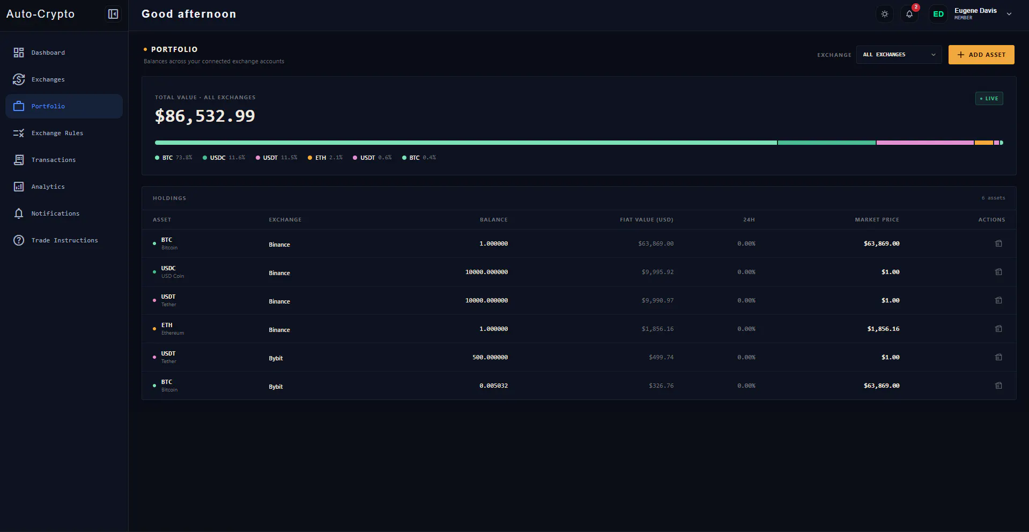Image resolution: width=1029 pixels, height=532 pixels.
Task: Click the 24H column header
Action: pos(749,220)
